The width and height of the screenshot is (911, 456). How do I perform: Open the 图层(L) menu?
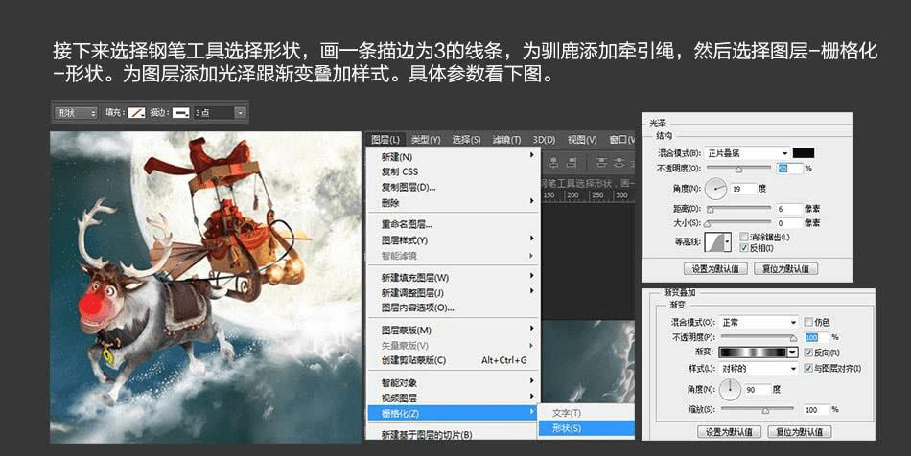coord(385,140)
